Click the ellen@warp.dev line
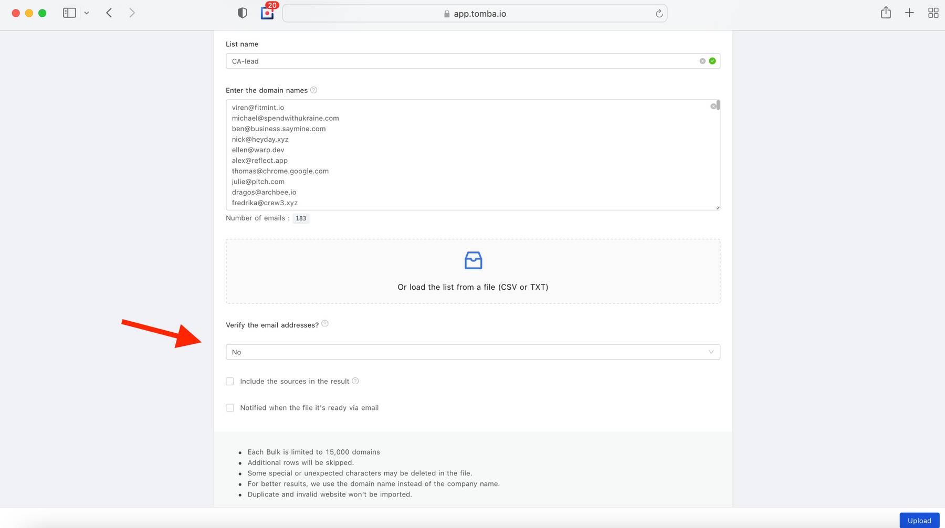The width and height of the screenshot is (945, 528). tap(258, 150)
